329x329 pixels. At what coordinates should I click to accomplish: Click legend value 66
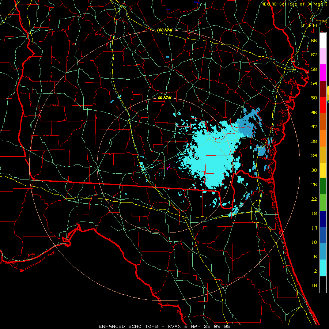click(314, 40)
